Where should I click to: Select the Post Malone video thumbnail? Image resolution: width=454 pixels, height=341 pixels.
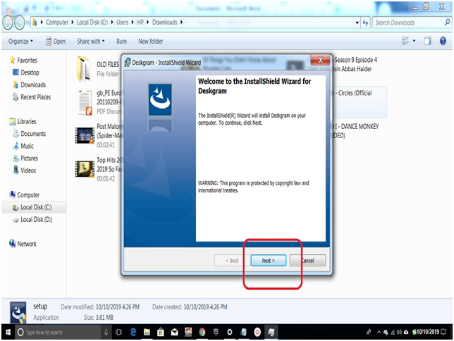tap(85, 135)
